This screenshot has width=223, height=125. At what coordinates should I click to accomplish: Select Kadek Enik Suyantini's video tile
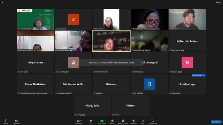point(149,19)
